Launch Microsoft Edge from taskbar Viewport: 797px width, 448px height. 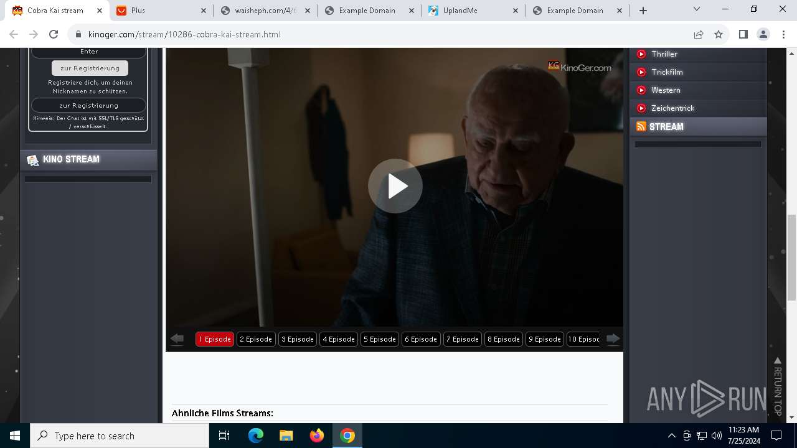tap(256, 436)
